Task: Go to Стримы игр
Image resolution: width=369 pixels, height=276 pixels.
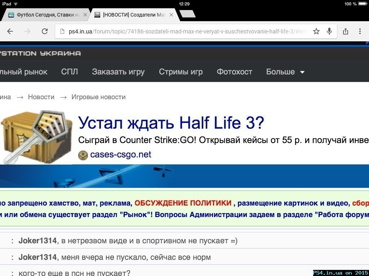Action: [181, 72]
